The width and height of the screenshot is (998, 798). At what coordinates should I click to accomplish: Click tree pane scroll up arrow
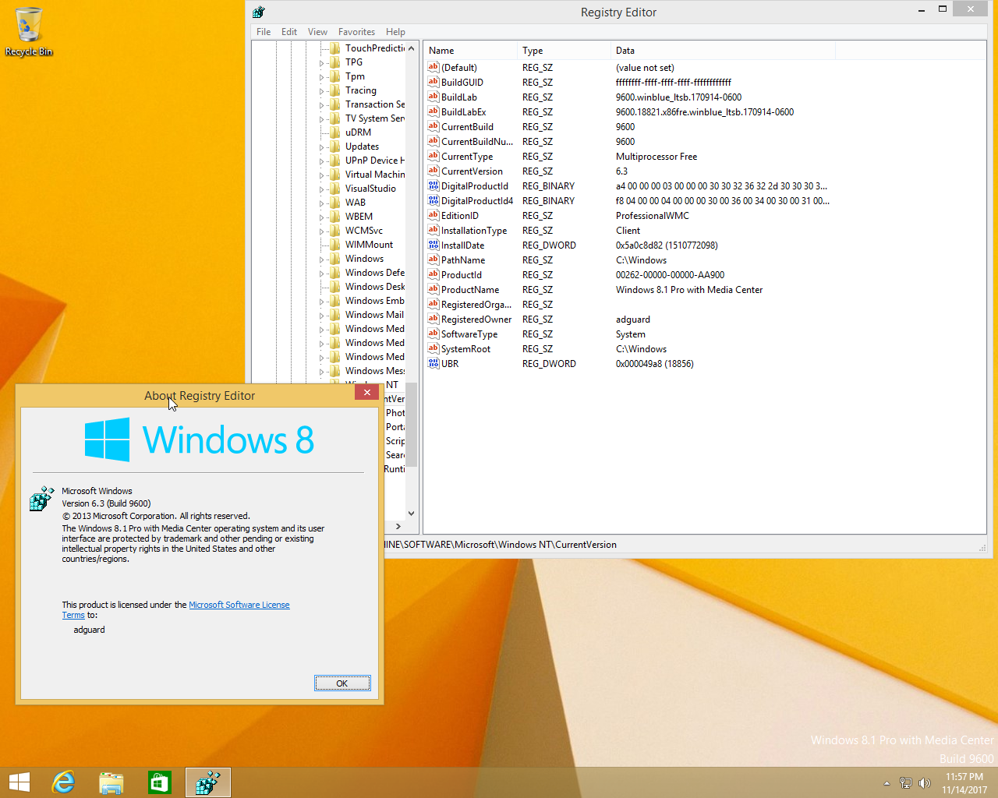[x=411, y=48]
